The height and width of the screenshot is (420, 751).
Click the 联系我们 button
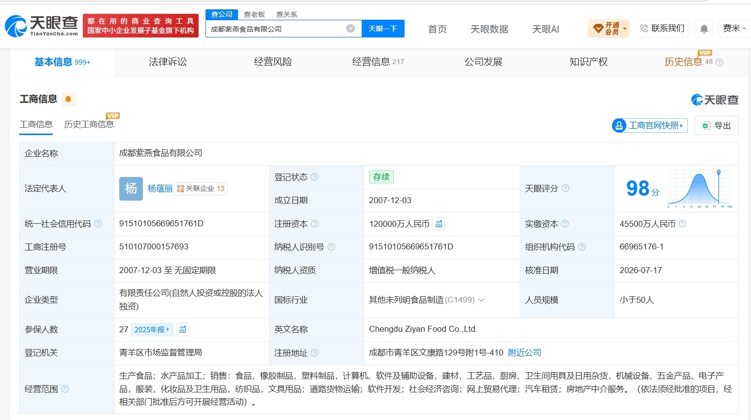[x=662, y=29]
